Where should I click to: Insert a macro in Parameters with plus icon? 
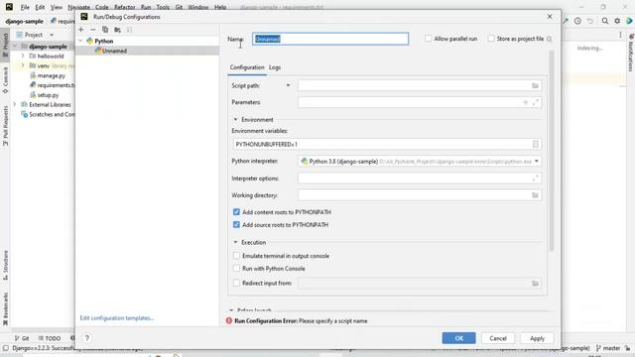pos(525,102)
